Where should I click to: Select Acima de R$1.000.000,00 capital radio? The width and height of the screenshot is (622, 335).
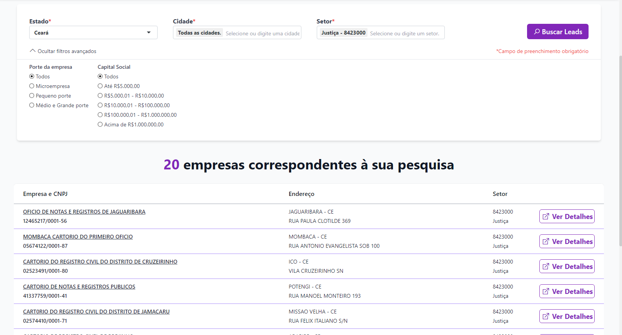(100, 124)
